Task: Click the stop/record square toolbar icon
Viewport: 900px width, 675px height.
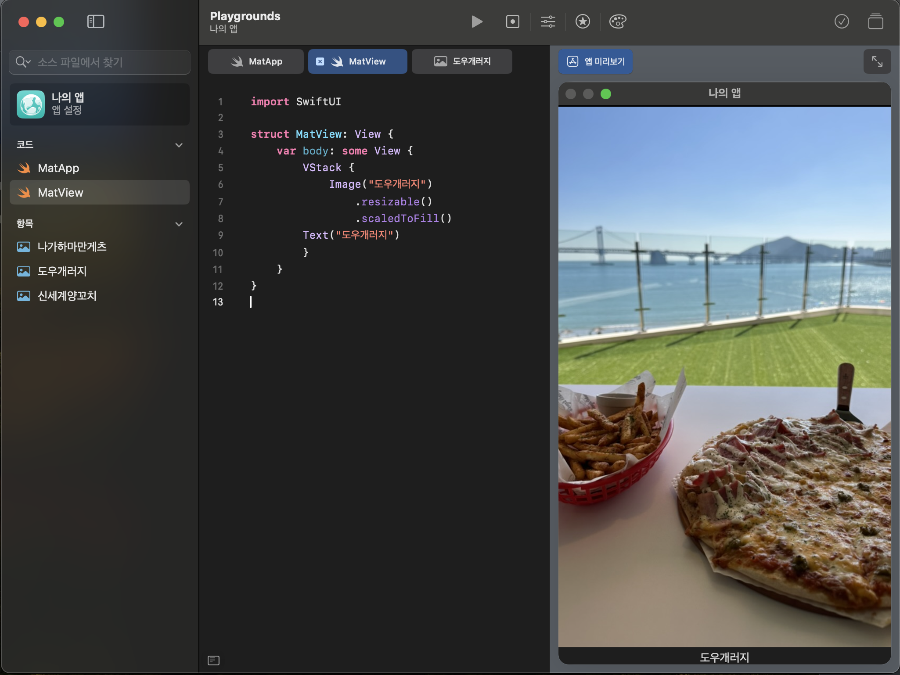Action: tap(512, 22)
